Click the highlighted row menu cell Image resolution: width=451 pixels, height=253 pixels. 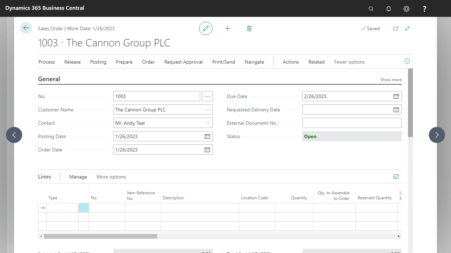pos(84,208)
